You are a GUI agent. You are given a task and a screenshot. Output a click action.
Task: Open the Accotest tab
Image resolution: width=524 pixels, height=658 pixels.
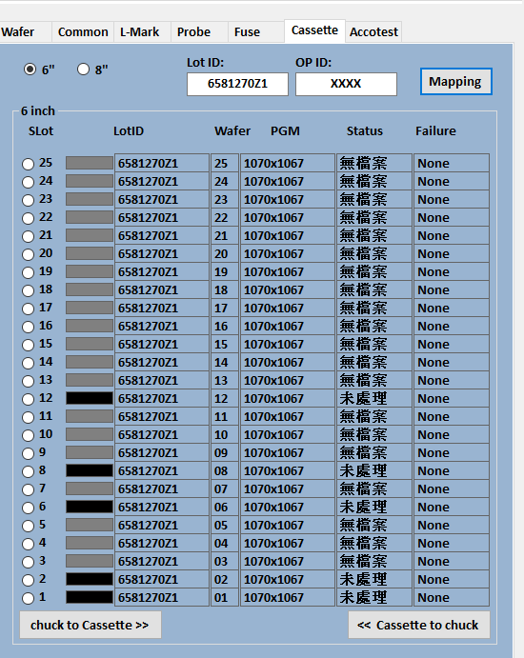[x=373, y=31]
